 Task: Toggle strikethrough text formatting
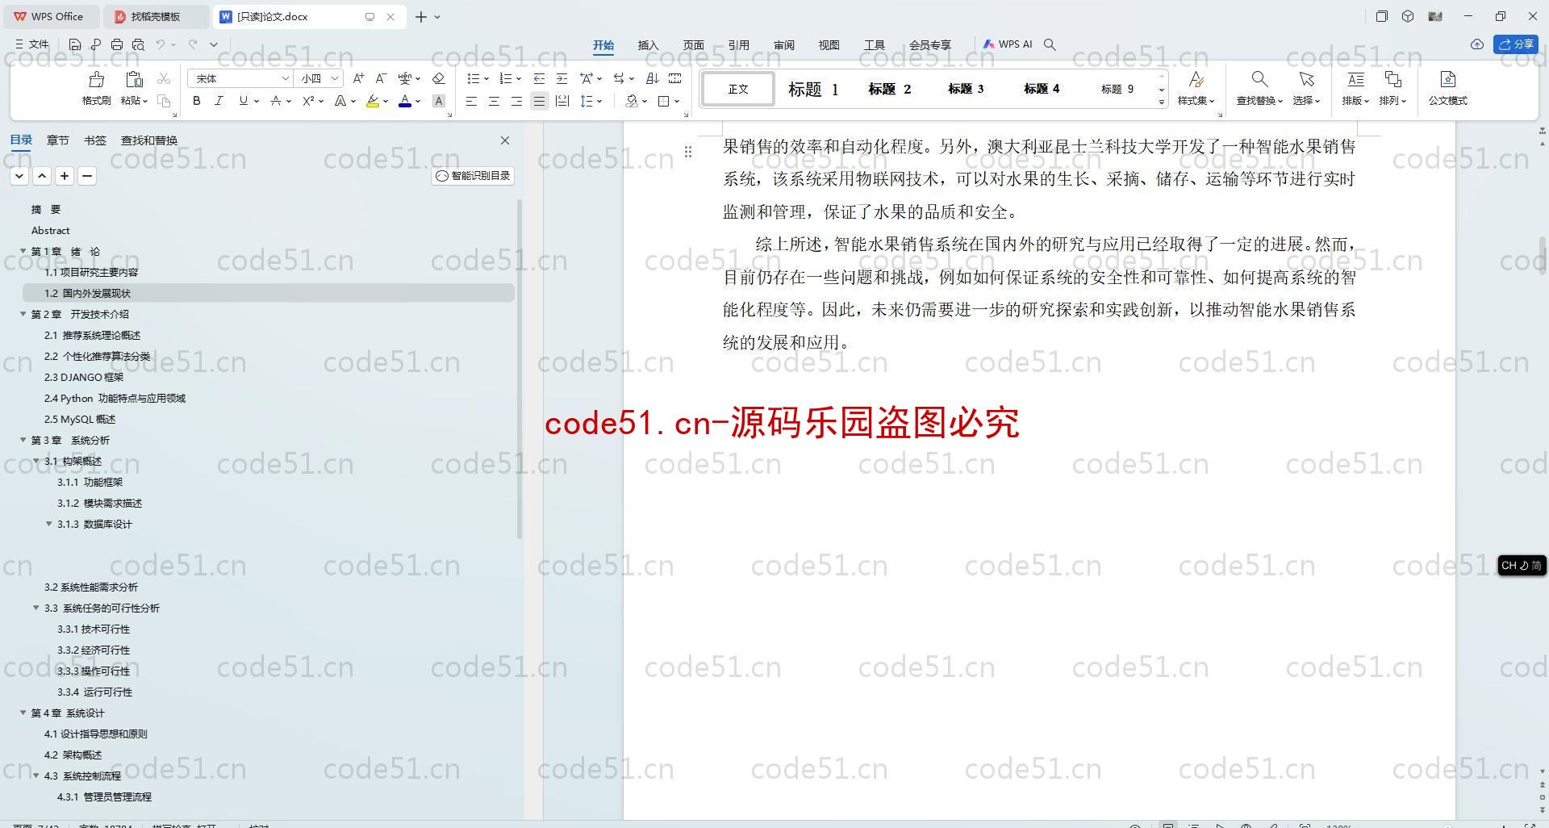(276, 101)
